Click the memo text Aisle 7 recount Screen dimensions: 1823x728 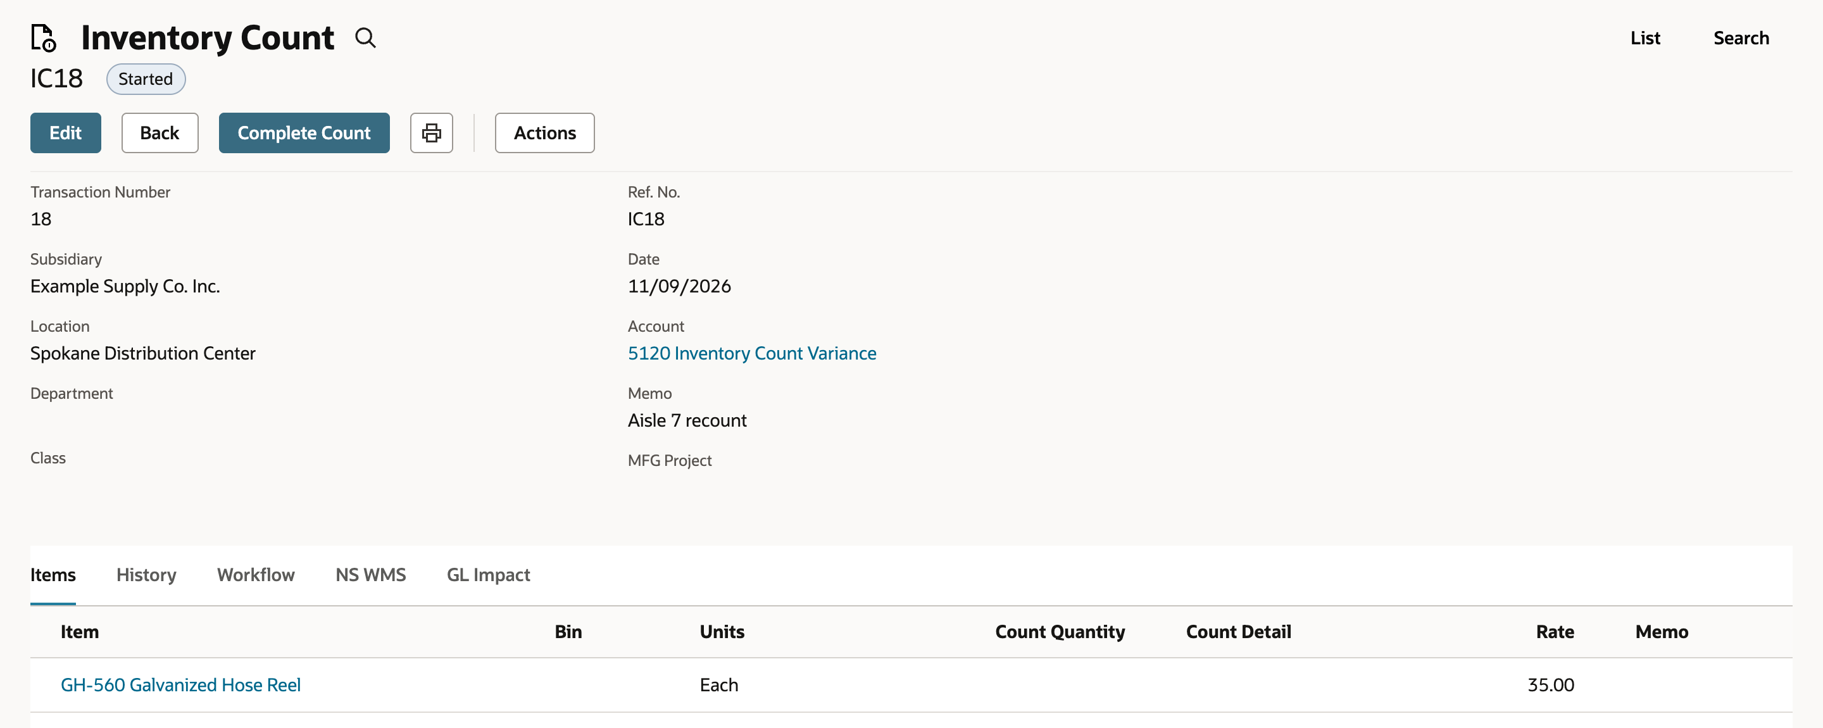click(x=687, y=420)
